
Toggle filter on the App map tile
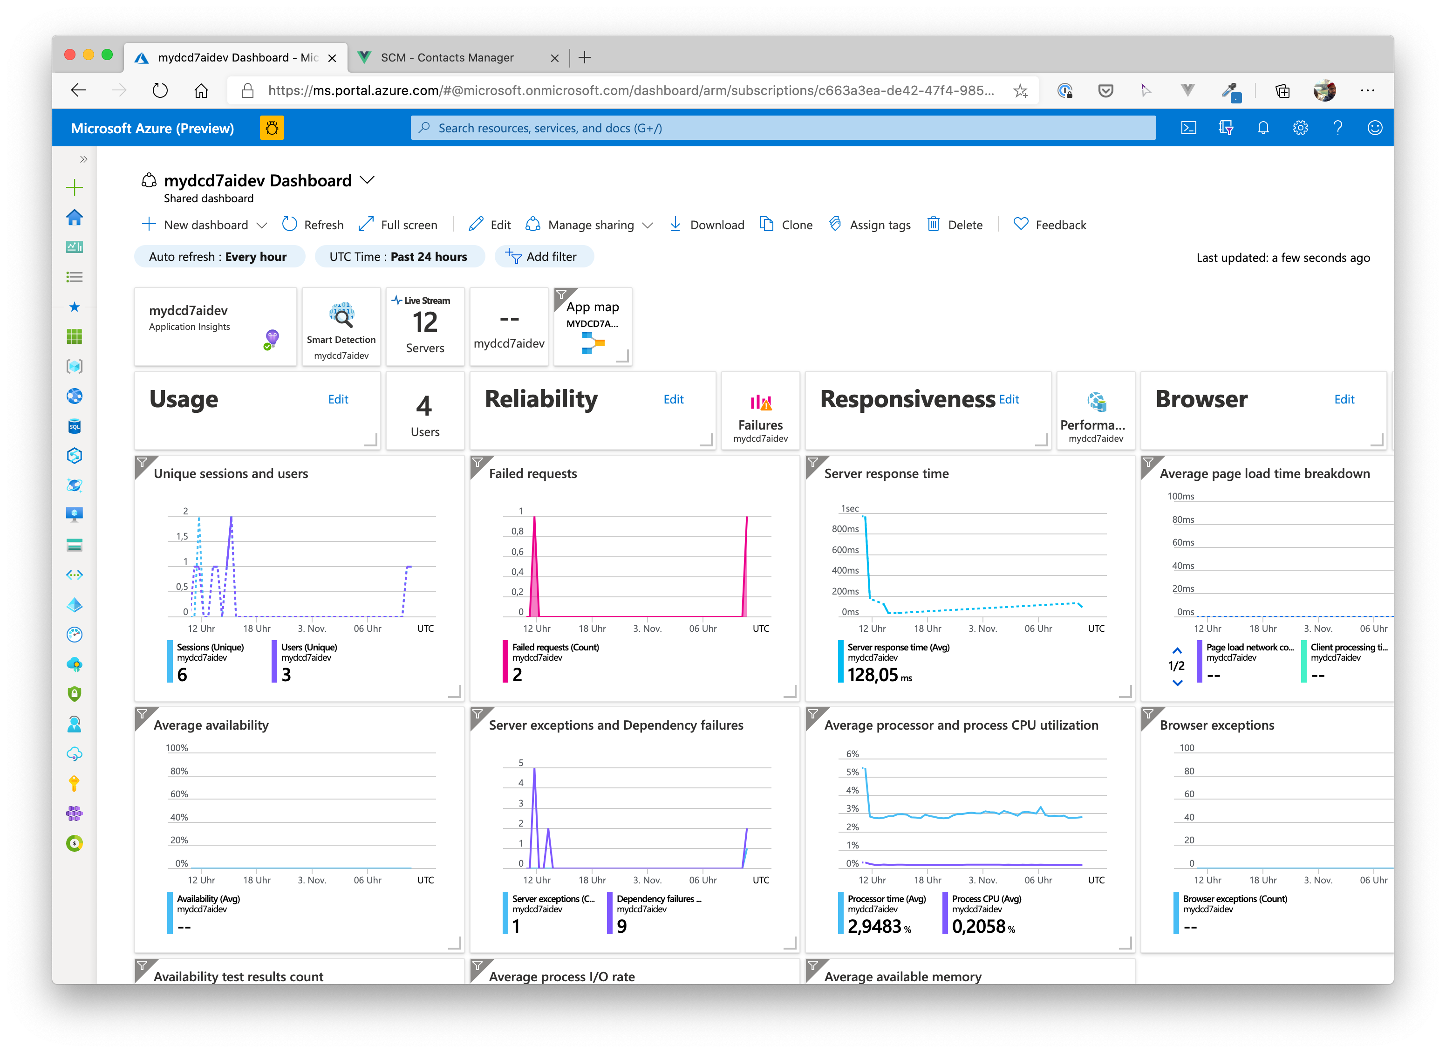pyautogui.click(x=561, y=294)
